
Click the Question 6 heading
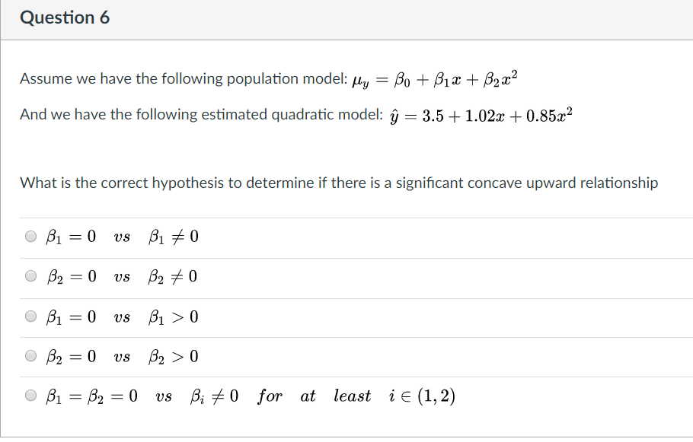point(65,17)
